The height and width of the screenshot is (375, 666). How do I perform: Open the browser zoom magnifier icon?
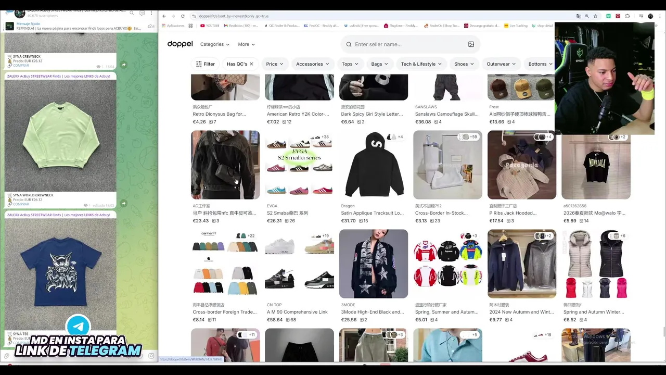[x=587, y=16]
